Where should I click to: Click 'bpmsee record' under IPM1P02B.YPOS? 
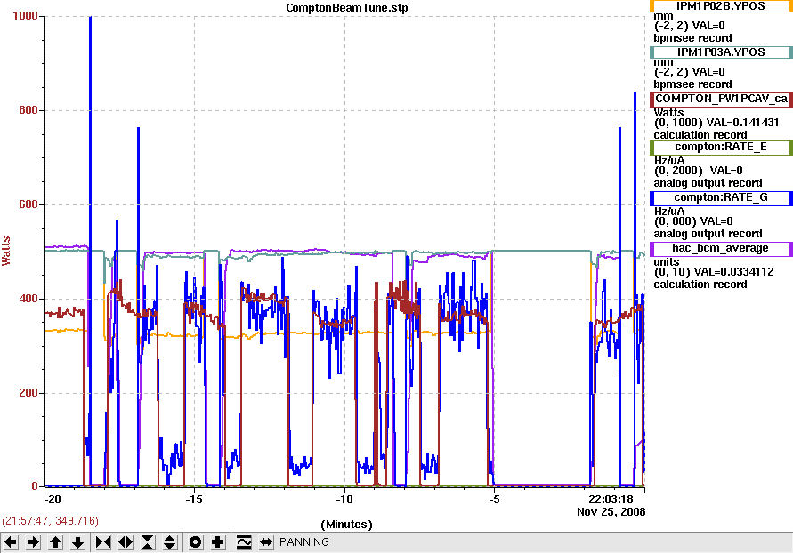[692, 38]
